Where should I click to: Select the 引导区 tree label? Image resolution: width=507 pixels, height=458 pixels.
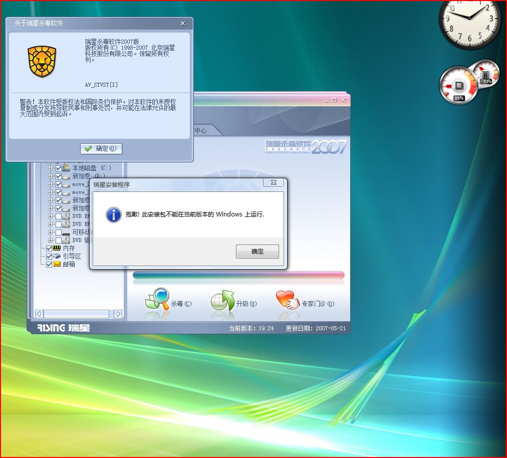point(72,257)
